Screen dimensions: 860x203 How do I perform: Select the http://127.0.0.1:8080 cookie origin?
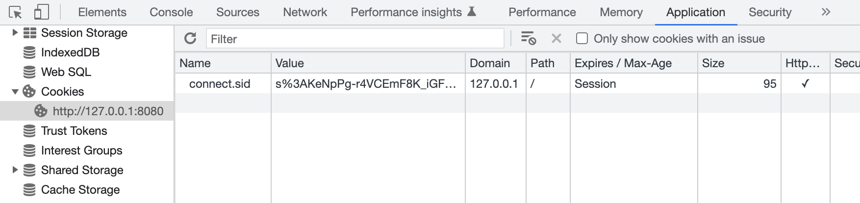click(108, 111)
